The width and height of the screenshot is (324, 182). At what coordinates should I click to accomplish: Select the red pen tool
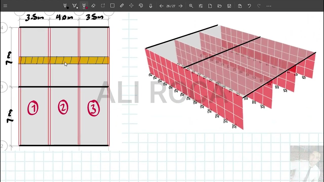84,6
